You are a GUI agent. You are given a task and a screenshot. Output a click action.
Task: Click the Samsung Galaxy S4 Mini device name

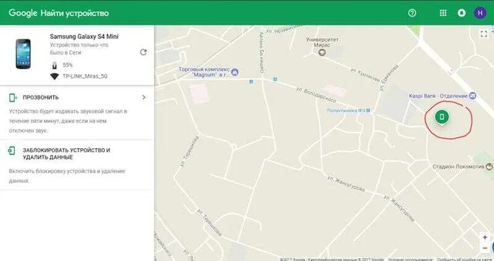point(84,36)
